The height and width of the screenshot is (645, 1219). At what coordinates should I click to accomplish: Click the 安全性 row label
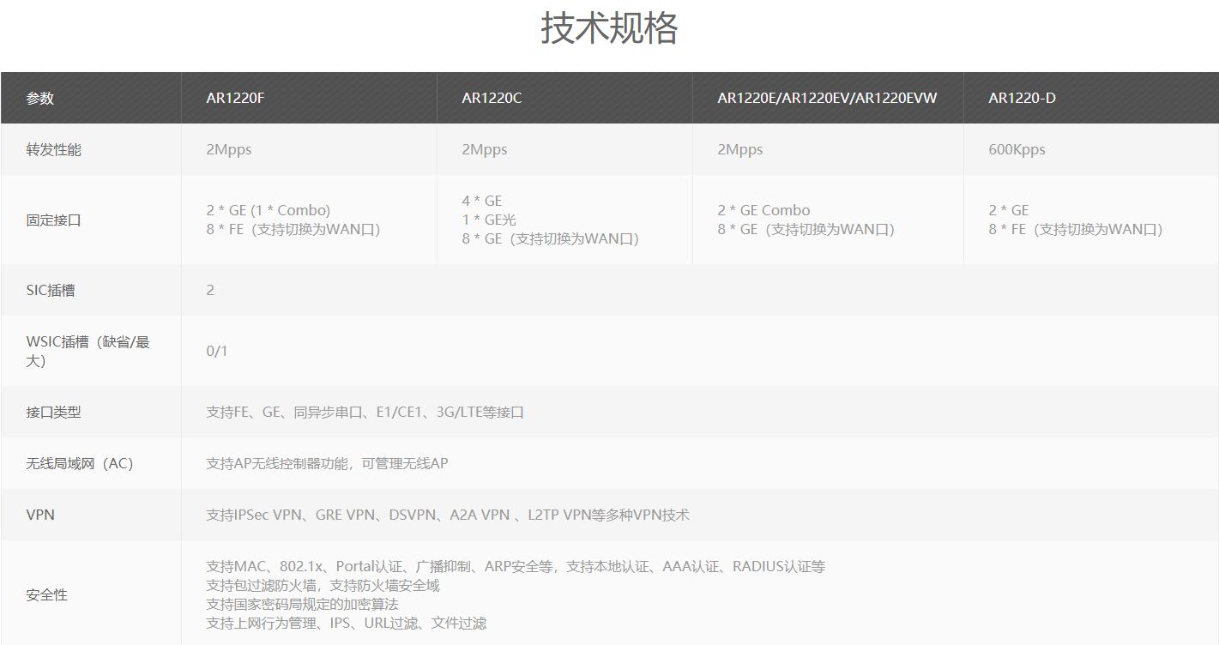[x=46, y=594]
